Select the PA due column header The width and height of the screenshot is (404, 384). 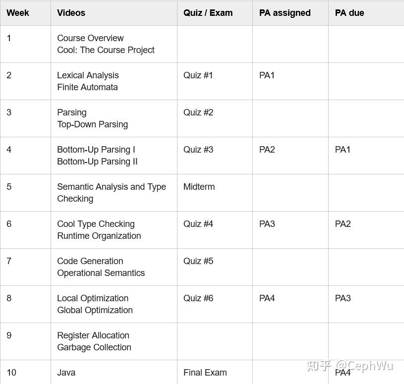coord(349,13)
